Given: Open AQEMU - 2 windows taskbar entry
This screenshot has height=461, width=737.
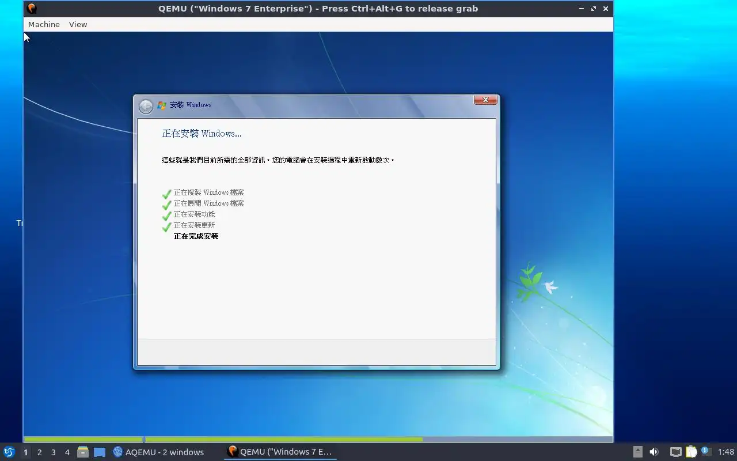Looking at the screenshot, I should [158, 452].
